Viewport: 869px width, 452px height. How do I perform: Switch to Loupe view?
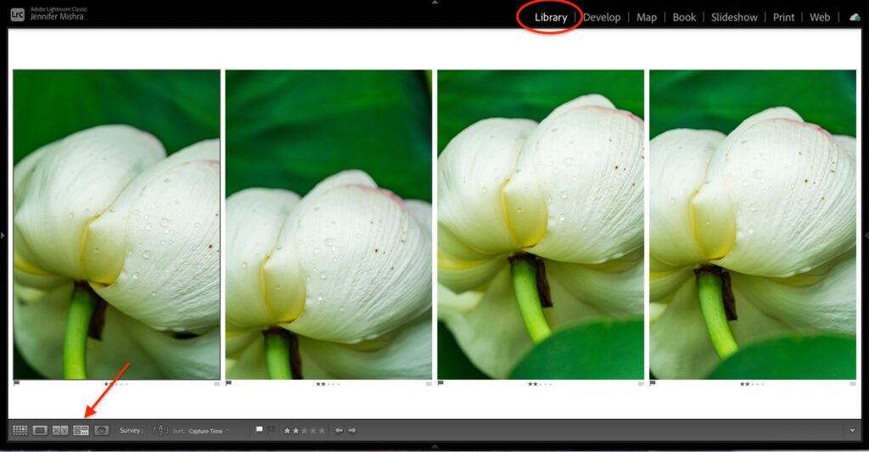[x=40, y=431]
